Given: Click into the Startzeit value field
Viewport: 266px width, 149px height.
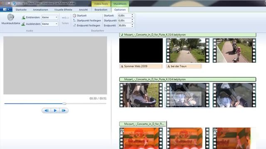Looking at the screenshot, I should tap(124, 16).
